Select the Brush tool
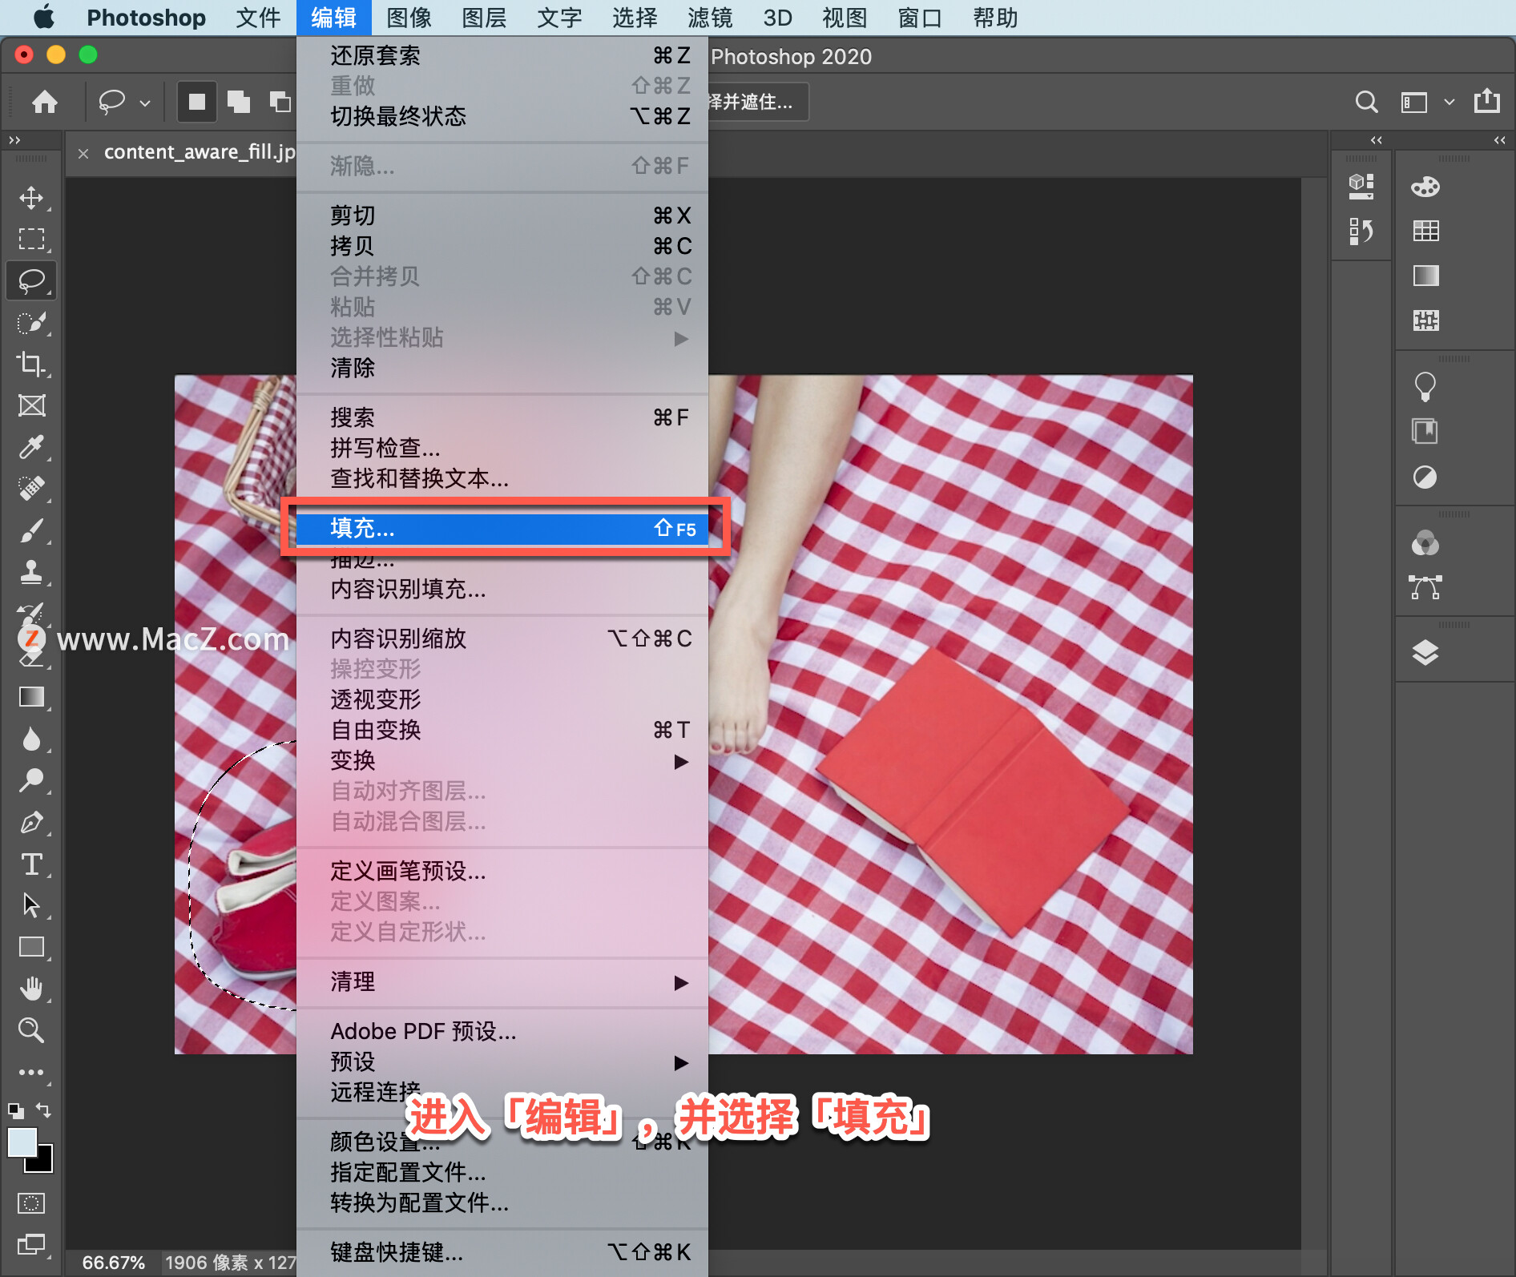 click(x=31, y=530)
